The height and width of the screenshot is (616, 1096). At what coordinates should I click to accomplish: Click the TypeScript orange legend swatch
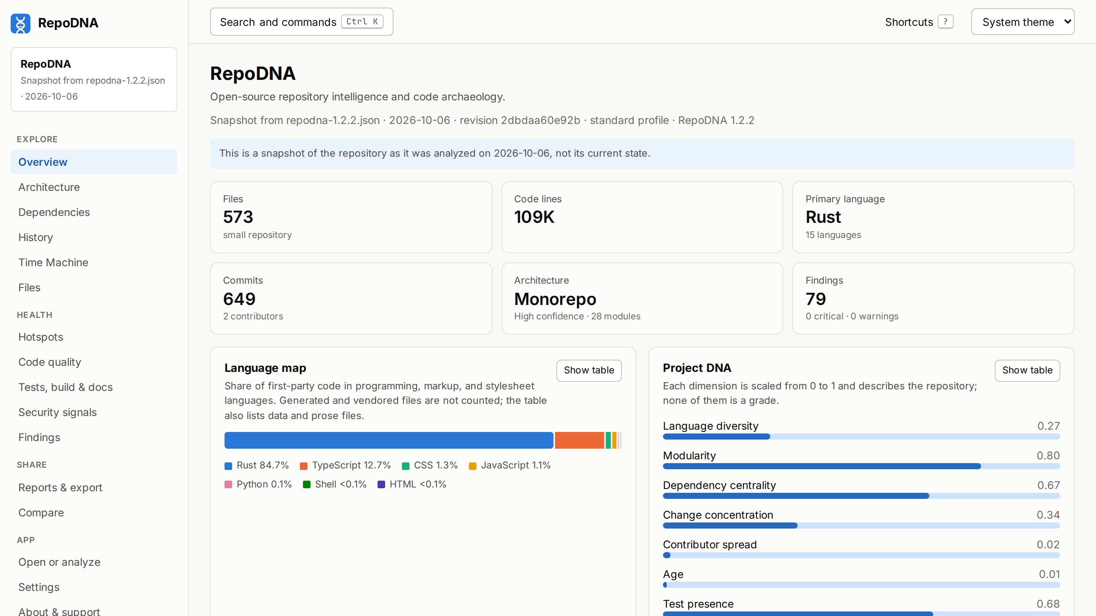tap(303, 466)
